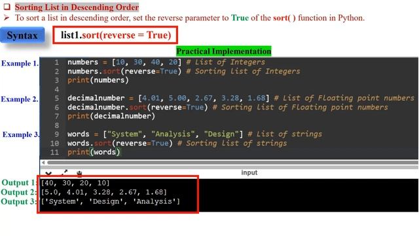Click the "Sorting List in Descending Order" heading

(x=77, y=7)
